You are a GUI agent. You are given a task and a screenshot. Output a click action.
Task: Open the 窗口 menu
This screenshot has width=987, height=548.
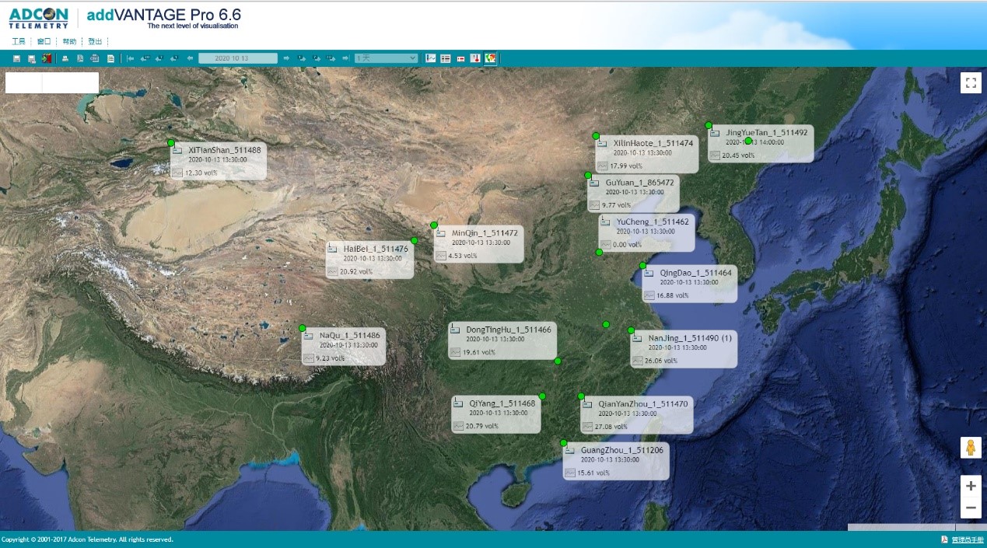[x=44, y=41]
